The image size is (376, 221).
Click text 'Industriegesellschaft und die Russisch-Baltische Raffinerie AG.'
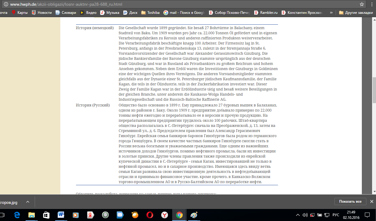[172, 100]
